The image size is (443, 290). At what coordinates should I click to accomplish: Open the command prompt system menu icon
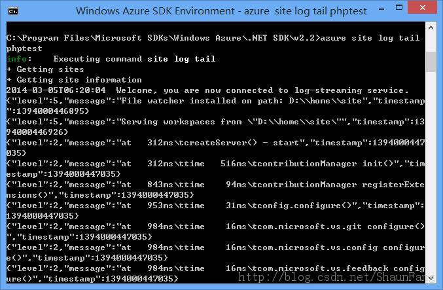click(x=13, y=11)
